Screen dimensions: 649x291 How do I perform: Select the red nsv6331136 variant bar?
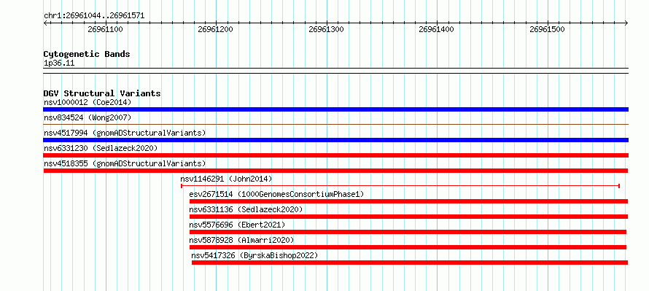pos(408,217)
